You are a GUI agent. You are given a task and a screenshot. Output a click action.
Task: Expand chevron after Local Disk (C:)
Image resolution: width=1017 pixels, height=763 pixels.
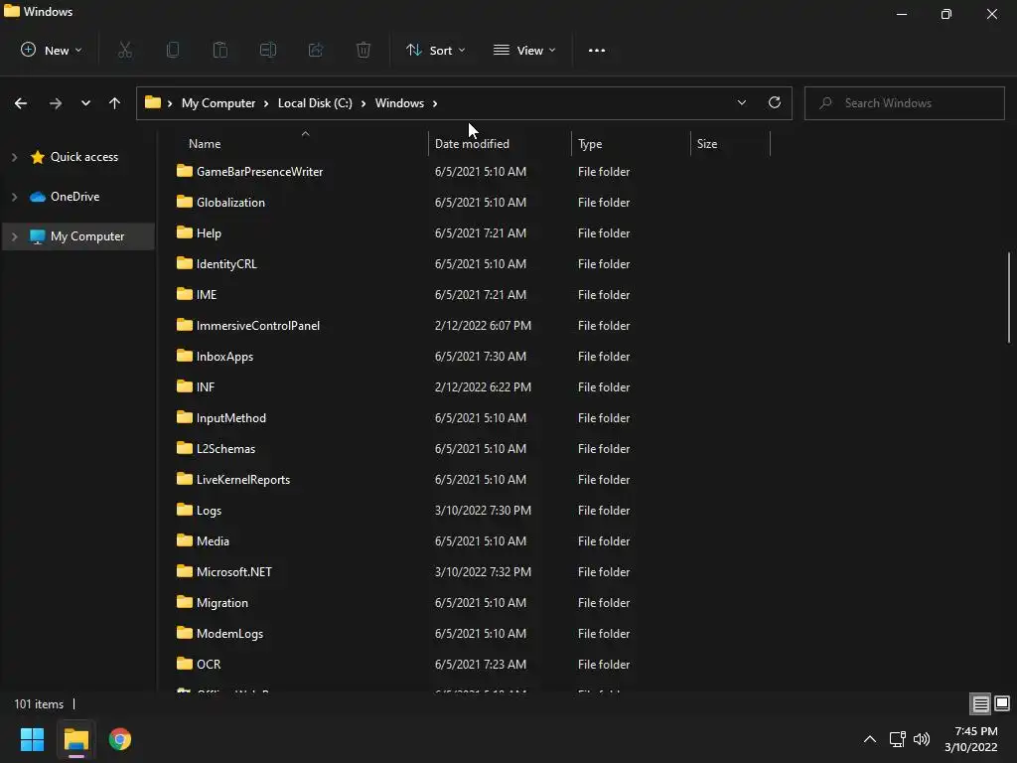point(363,103)
